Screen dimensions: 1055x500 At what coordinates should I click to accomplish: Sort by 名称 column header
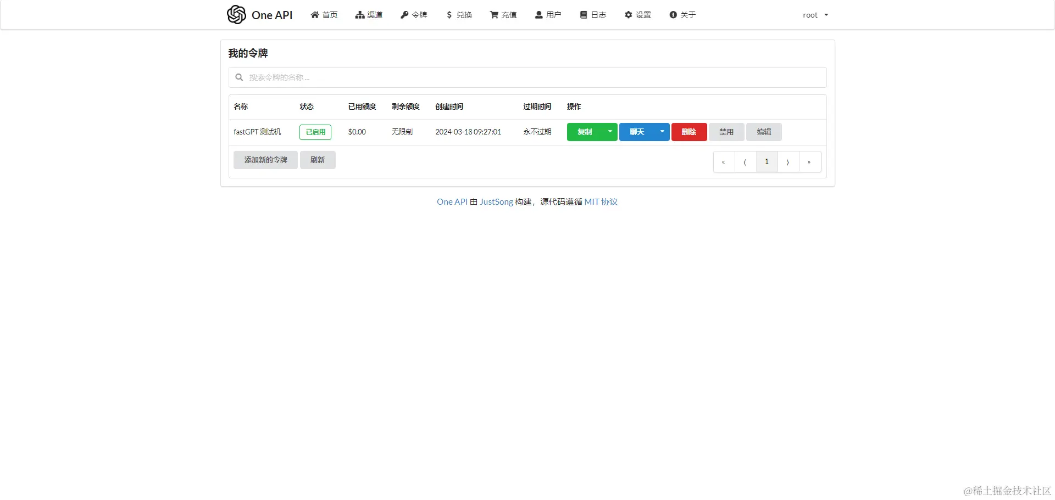point(241,106)
